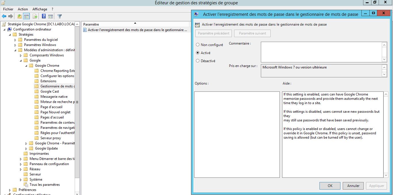Screen dimensions: 393x195
Task: Collapse the Configuration ordinateur node
Action: tap(4, 29)
